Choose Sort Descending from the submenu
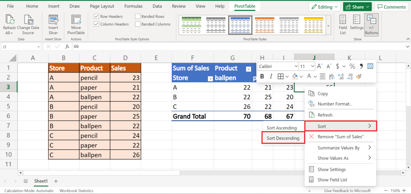The width and height of the screenshot is (411, 194). point(283,138)
